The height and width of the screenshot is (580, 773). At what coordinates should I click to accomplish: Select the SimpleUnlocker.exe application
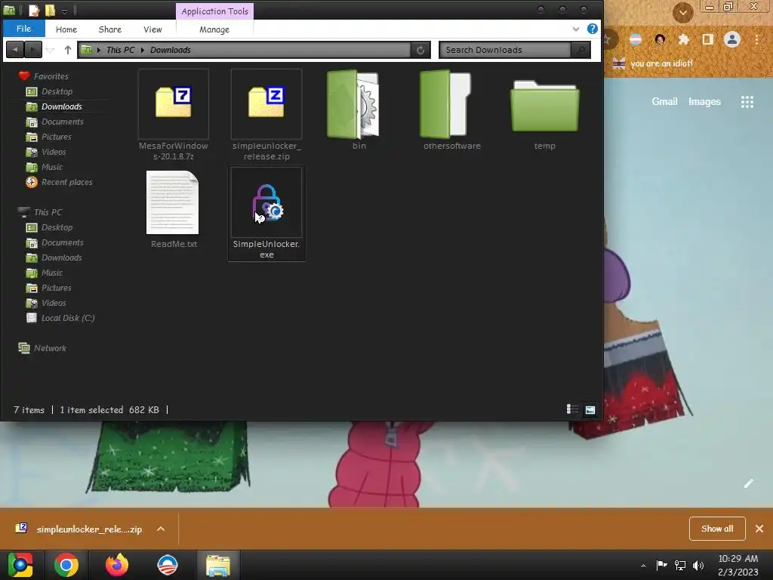[x=266, y=213]
